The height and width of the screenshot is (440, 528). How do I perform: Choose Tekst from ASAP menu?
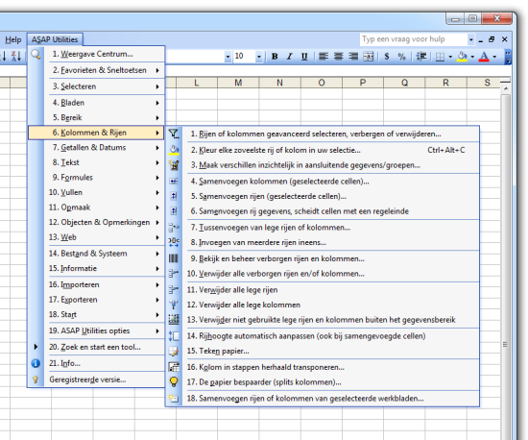[x=97, y=162]
